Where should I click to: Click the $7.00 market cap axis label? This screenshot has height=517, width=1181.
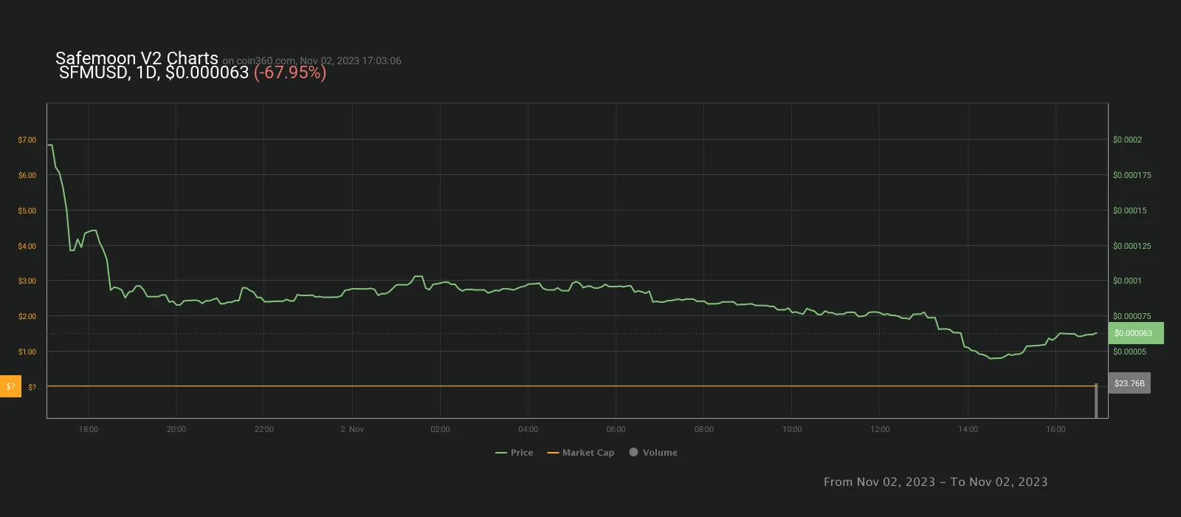coord(27,140)
